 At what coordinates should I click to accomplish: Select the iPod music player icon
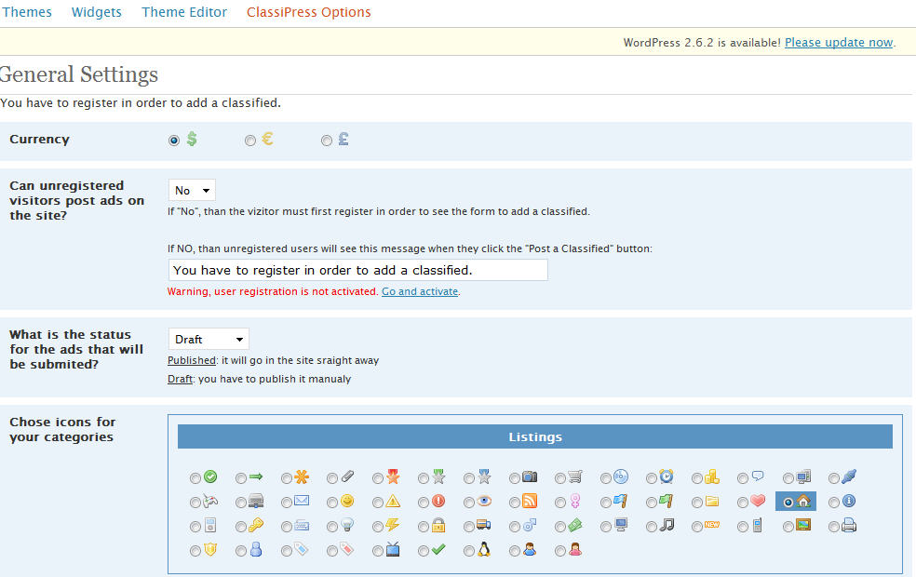(x=210, y=526)
